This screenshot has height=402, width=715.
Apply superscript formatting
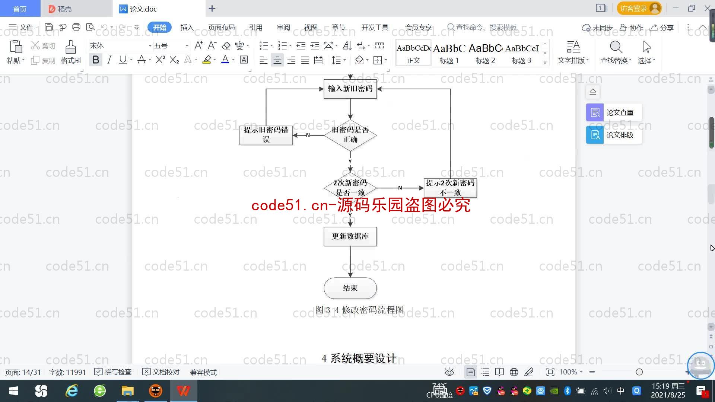(x=161, y=60)
